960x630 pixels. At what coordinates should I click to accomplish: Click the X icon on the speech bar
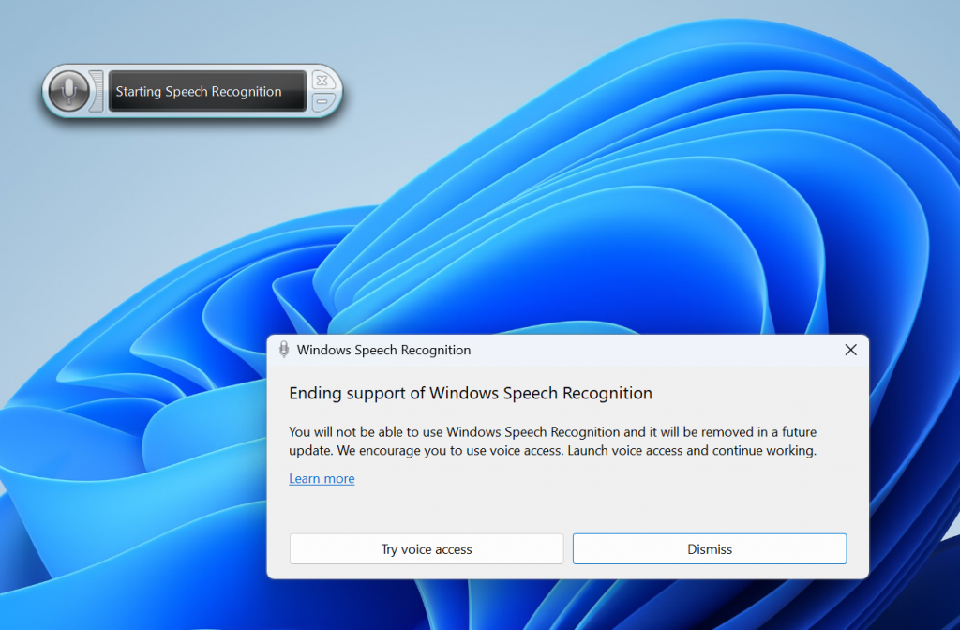click(x=322, y=81)
